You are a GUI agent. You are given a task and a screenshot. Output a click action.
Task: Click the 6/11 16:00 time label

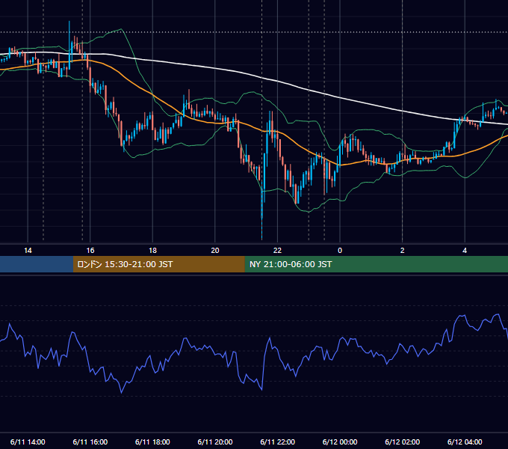click(x=90, y=442)
